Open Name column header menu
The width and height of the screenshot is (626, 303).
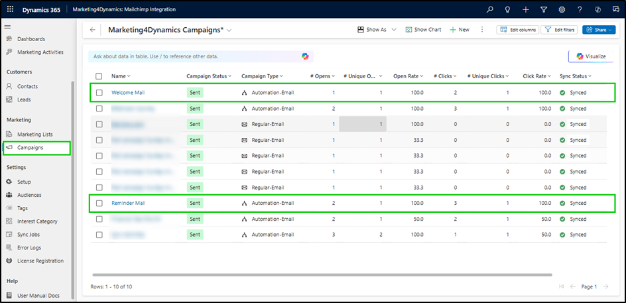121,76
